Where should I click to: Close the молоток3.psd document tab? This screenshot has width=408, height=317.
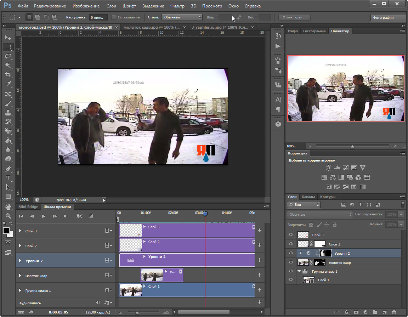pos(116,27)
